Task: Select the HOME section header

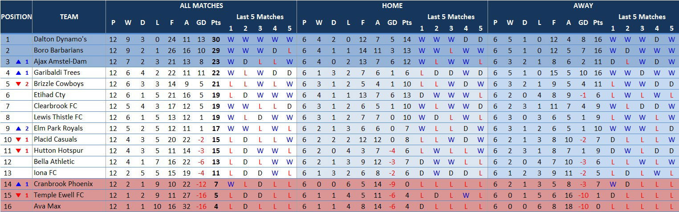Action: (x=392, y=6)
